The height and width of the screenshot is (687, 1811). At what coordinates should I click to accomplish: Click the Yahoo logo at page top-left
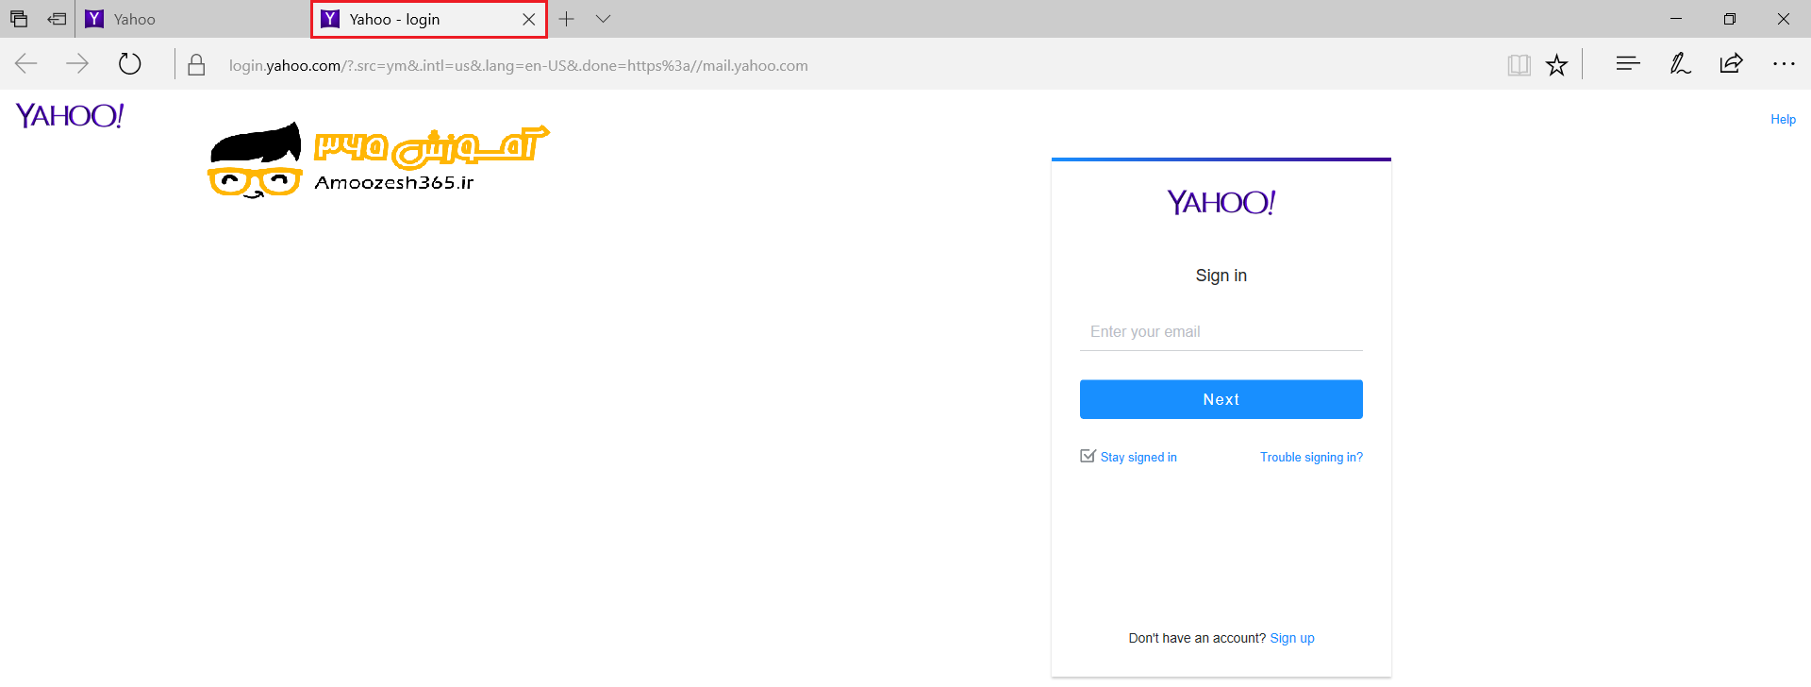tap(70, 116)
